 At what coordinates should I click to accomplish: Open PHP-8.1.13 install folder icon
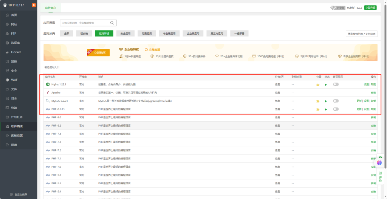[318, 109]
